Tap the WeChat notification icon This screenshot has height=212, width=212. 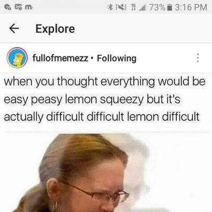coord(8,7)
